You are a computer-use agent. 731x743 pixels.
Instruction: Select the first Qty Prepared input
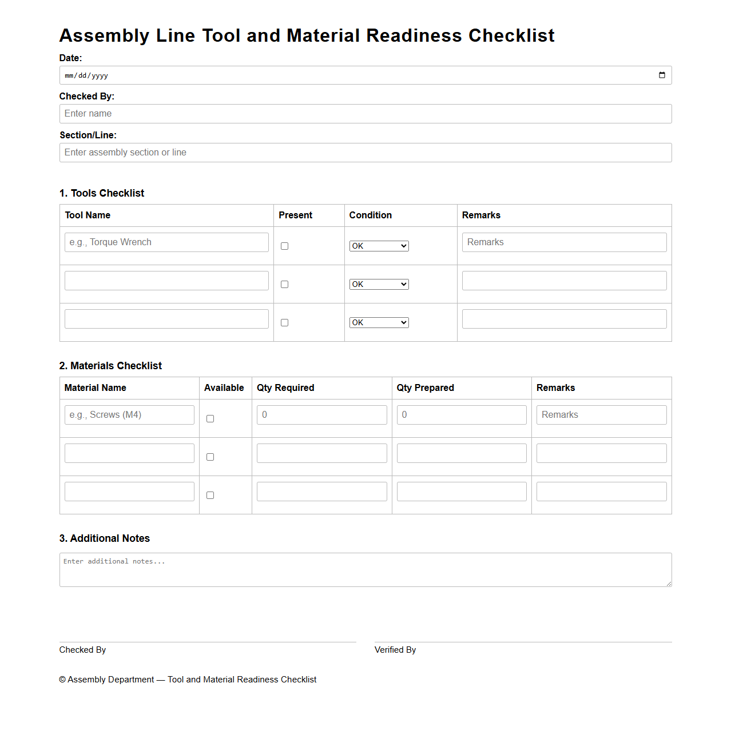click(461, 414)
